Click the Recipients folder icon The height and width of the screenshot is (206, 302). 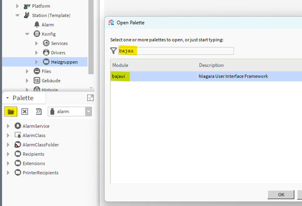(18, 154)
